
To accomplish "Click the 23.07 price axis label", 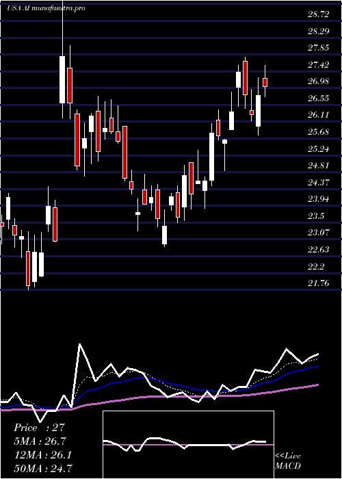I will coord(319,233).
